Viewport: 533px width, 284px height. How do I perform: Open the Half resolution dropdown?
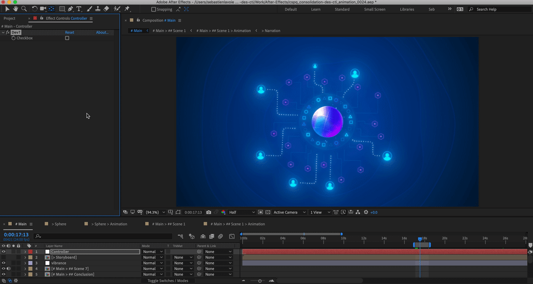pyautogui.click(x=242, y=212)
